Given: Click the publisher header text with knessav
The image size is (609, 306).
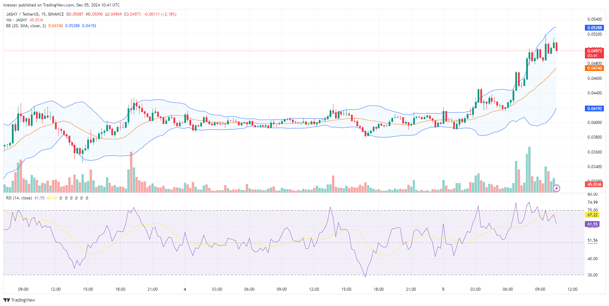Looking at the screenshot, I should point(61,5).
